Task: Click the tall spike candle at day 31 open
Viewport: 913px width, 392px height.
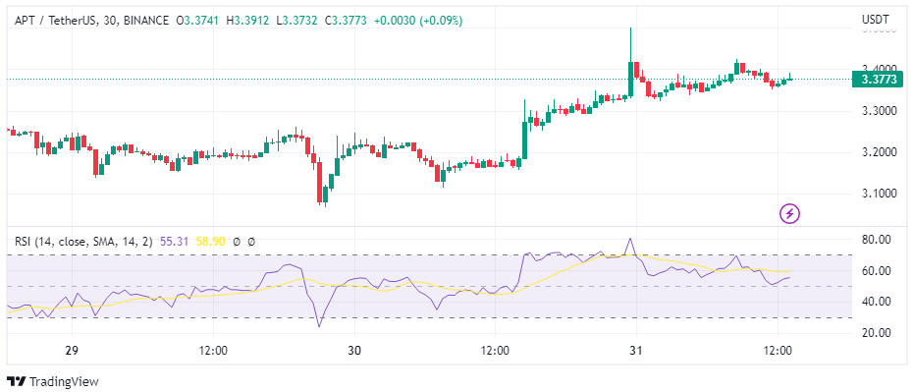Action: [630, 62]
